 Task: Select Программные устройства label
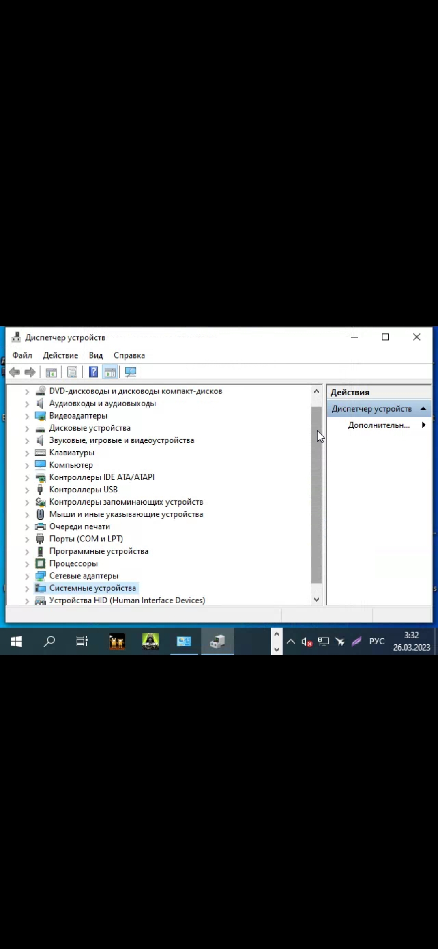(x=99, y=551)
